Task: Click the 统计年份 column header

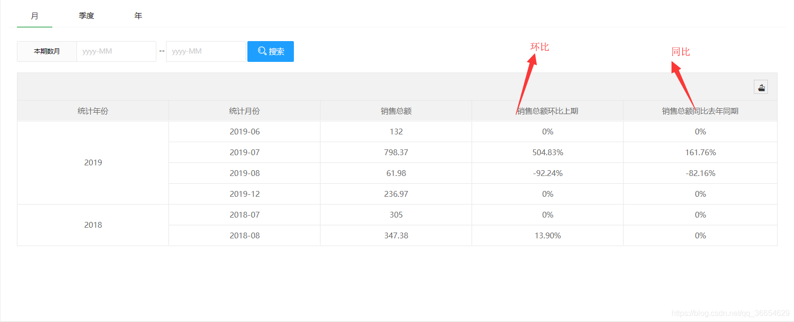Action: point(93,111)
